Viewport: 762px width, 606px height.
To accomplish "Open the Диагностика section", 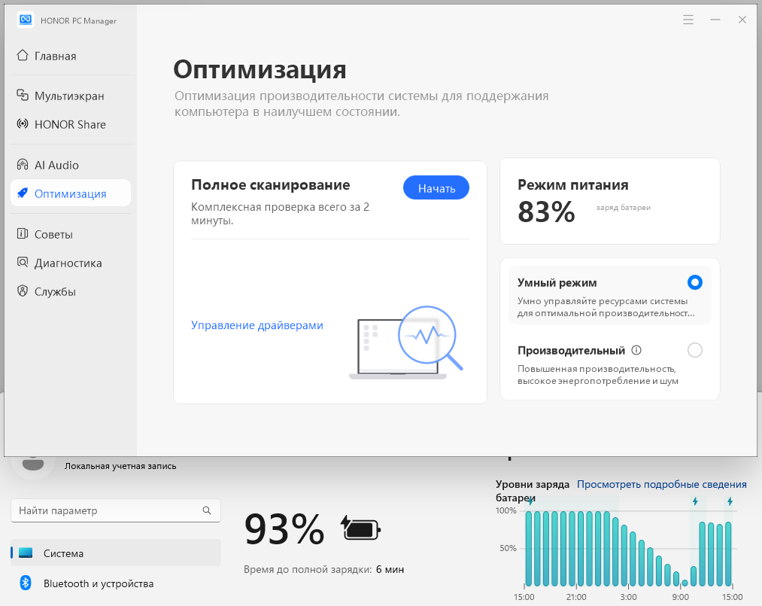I will (x=71, y=263).
